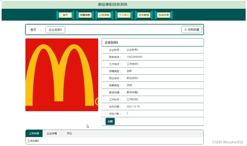Click the publish date 2021-12-16
Screen dimensions: 247x146
[x=133, y=106]
